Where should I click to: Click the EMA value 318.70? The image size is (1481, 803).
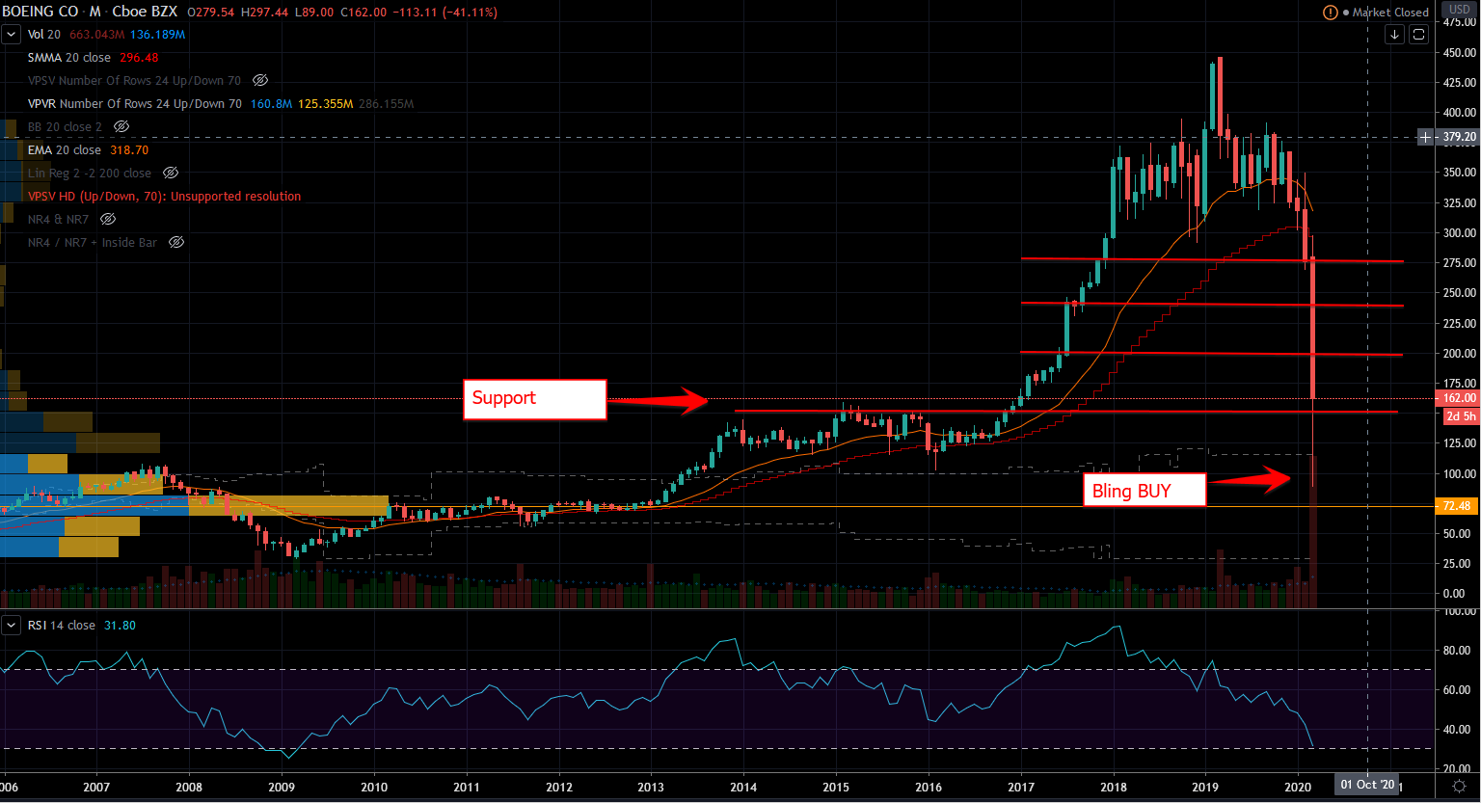click(x=129, y=150)
